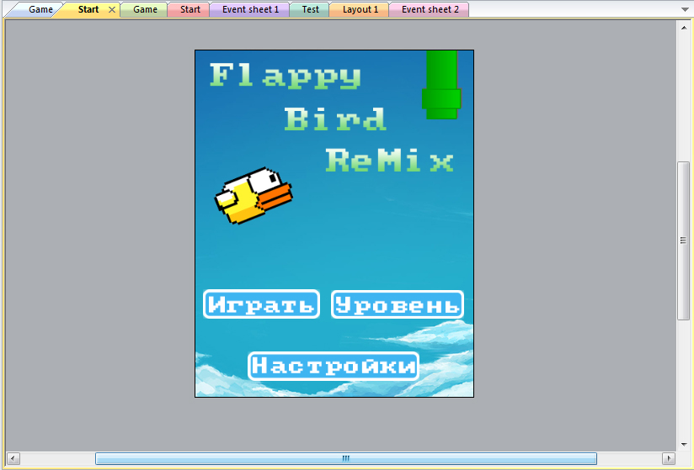Click the vertical scrollbar down arrow
This screenshot has height=470, width=694.
pos(684,445)
